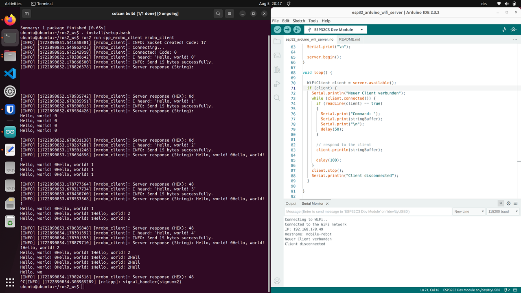Viewport: 521px width, 293px height.
Task: Close the Serial Monitor tab
Action: pyautogui.click(x=327, y=203)
